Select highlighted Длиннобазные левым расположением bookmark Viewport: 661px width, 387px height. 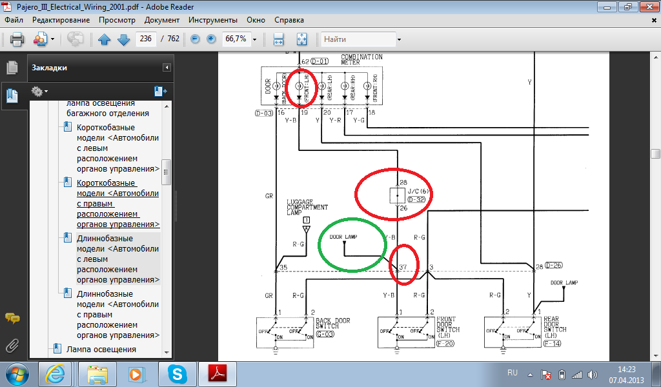(x=117, y=259)
